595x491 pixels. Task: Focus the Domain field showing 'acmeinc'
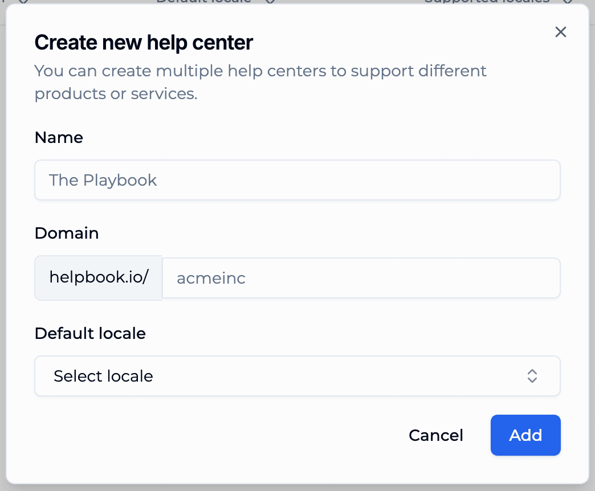coord(361,278)
